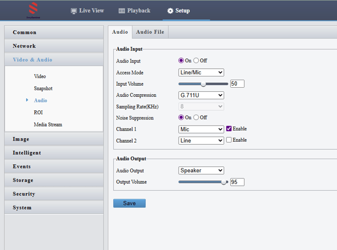Click the Save button
The width and height of the screenshot is (337, 250).
[x=129, y=203]
